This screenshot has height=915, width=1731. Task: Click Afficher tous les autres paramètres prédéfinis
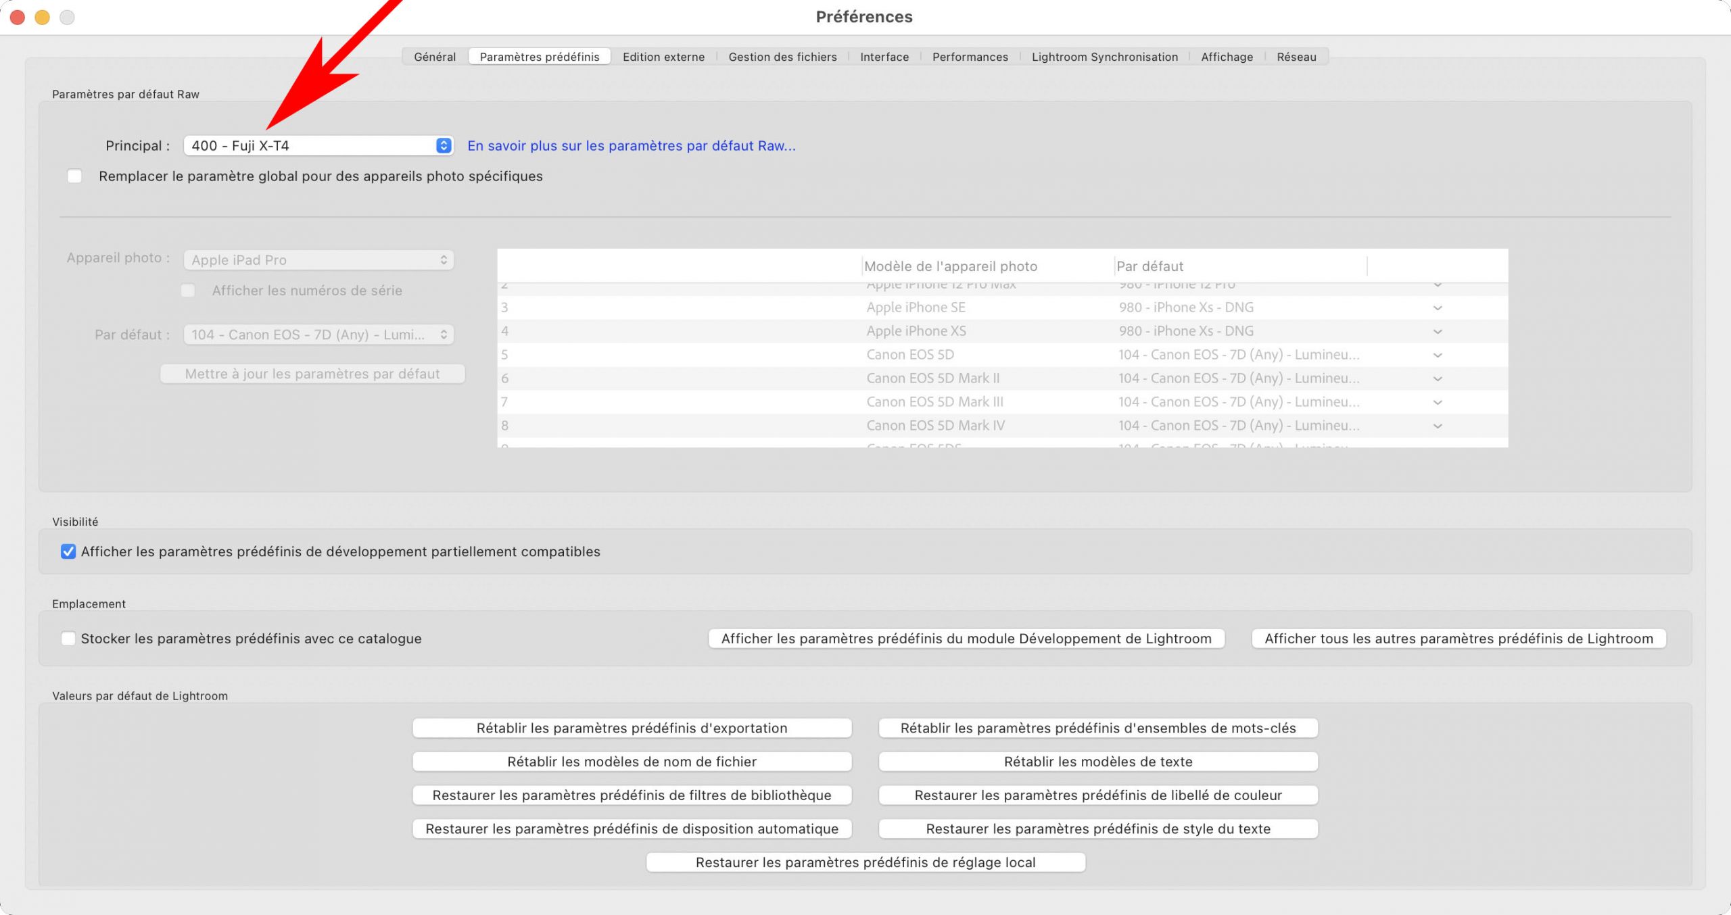[x=1459, y=639]
